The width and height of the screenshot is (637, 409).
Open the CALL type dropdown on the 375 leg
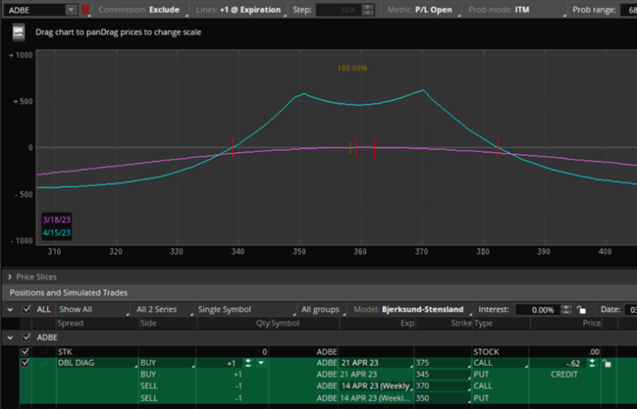click(500, 363)
